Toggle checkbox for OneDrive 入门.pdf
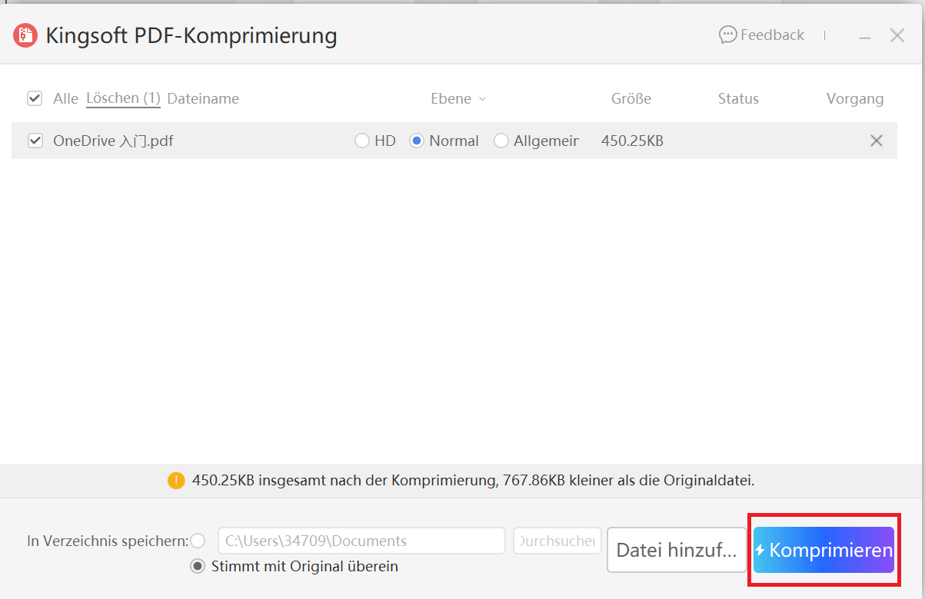 pyautogui.click(x=35, y=141)
